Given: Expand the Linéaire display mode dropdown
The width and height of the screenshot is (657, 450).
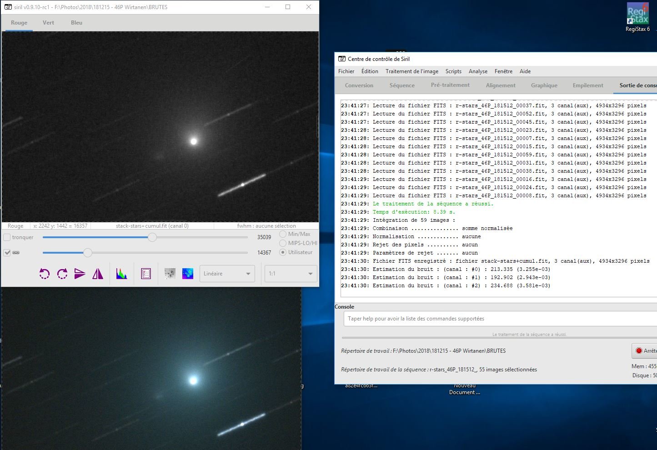Looking at the screenshot, I should pyautogui.click(x=227, y=274).
